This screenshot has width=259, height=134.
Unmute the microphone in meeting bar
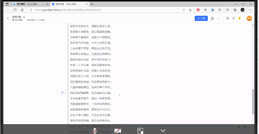[95, 131]
